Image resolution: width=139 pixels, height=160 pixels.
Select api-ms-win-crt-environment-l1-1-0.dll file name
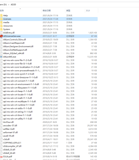pos(21,84)
